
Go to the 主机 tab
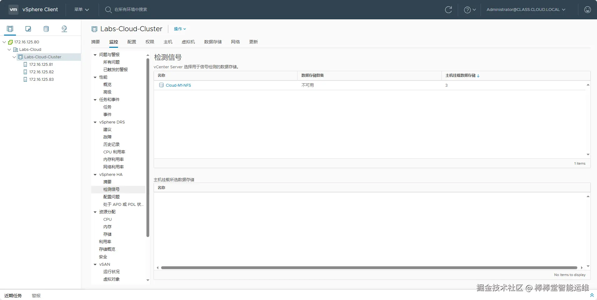point(168,42)
